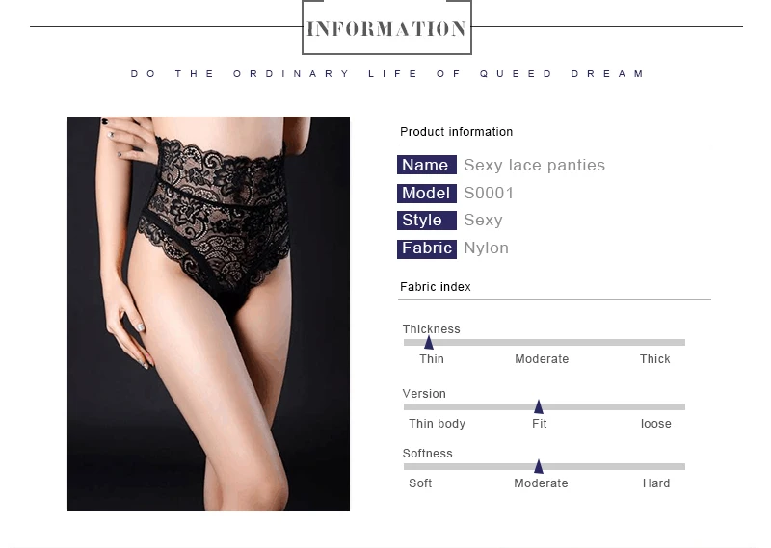
Task: Click the 'Product information' heading
Action: pyautogui.click(x=456, y=132)
